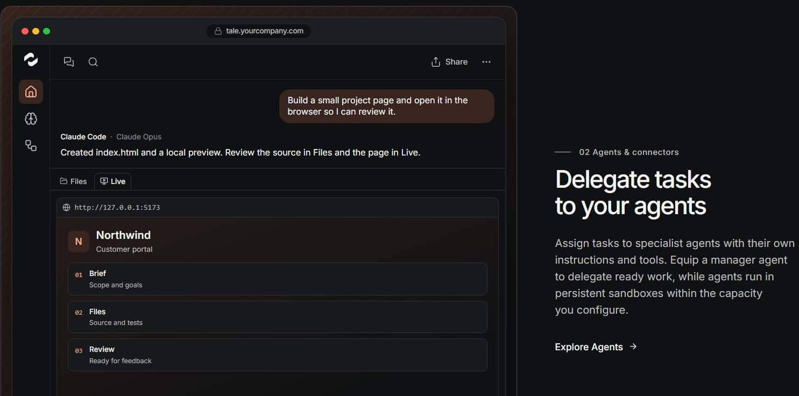Click the 'Created index.html' response text

[x=241, y=152]
